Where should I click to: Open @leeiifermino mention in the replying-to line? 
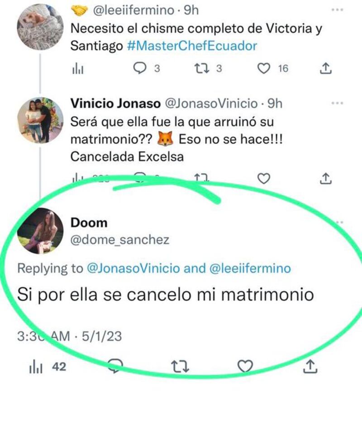(250, 269)
